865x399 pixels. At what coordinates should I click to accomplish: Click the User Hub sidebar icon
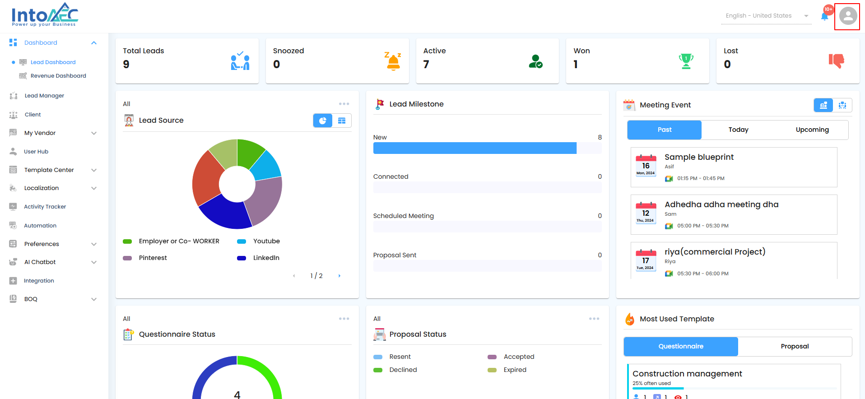(x=13, y=152)
